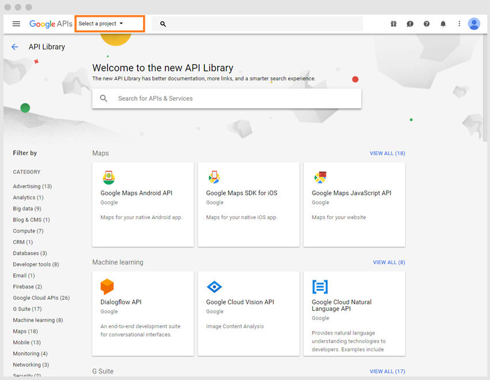The height and width of the screenshot is (380, 490).
Task: Open the help question mark icon
Action: tap(426, 24)
